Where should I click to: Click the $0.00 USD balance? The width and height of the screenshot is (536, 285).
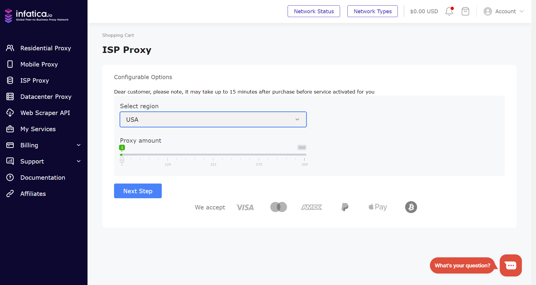(424, 11)
